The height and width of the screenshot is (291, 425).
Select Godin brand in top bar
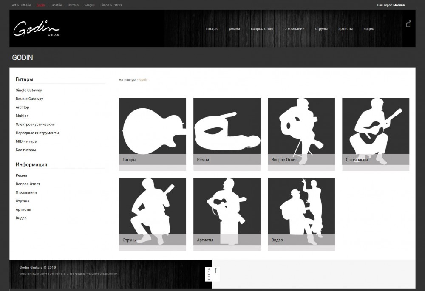(41, 5)
